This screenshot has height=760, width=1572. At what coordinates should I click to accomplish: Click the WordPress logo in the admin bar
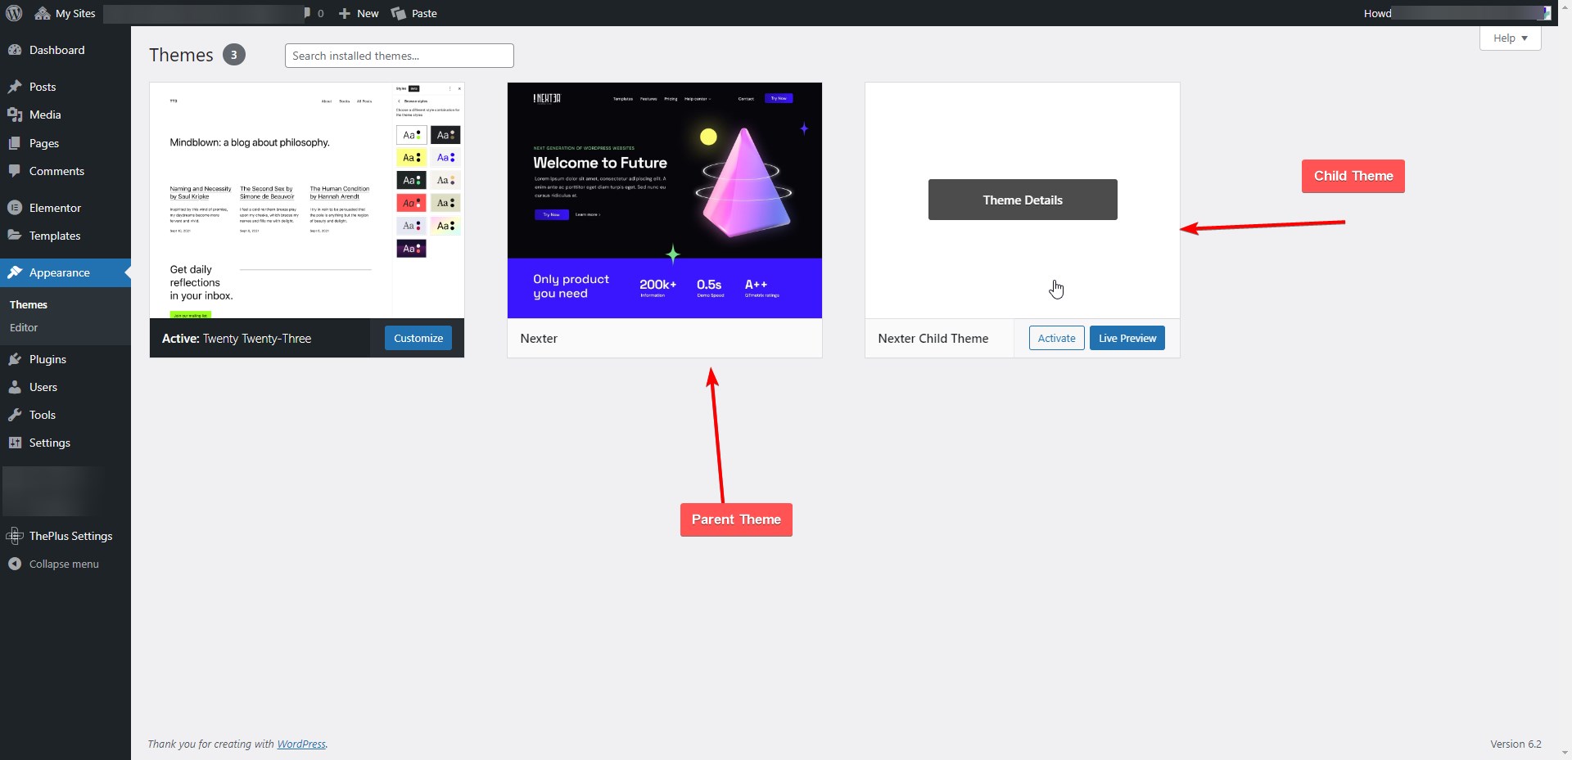coord(13,13)
